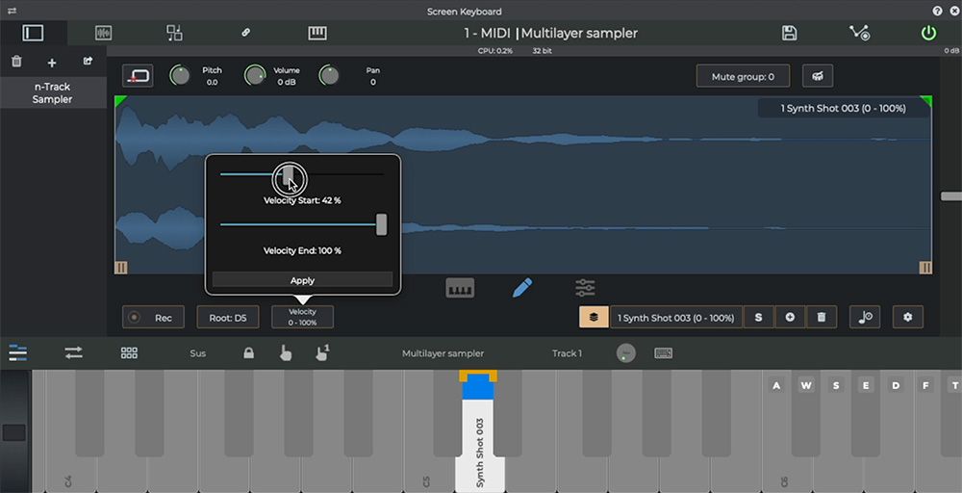The image size is (962, 493).
Task: Click the chain link icon
Action: coord(246,33)
